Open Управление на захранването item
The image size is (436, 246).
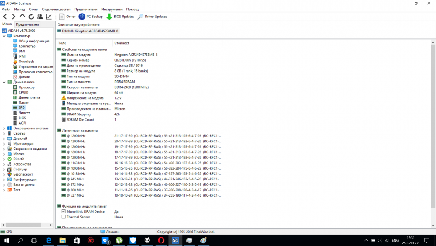pyautogui.click(x=36, y=66)
